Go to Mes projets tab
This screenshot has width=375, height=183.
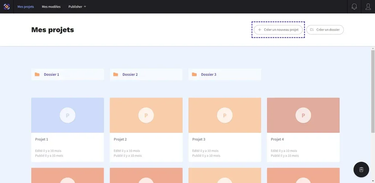click(x=25, y=7)
